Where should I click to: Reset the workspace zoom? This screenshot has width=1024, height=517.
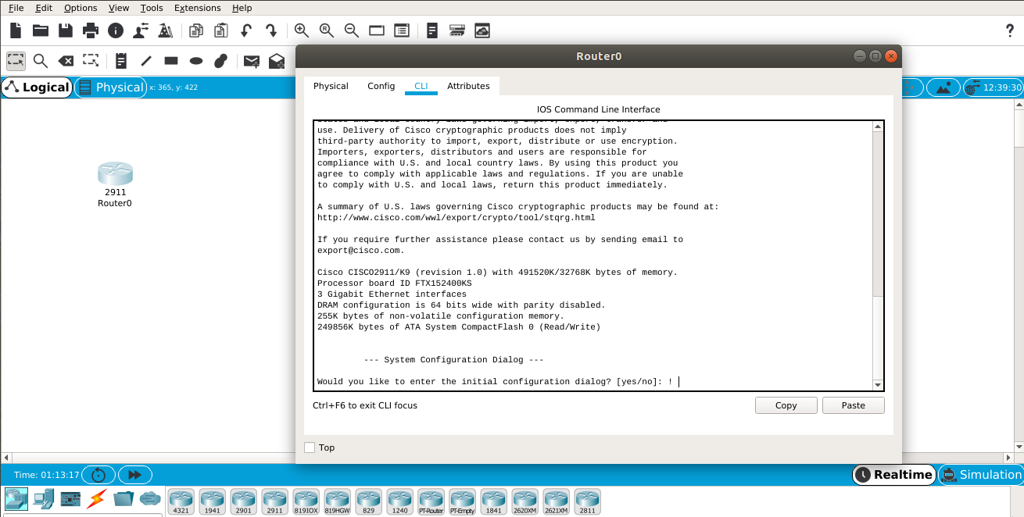click(x=327, y=30)
